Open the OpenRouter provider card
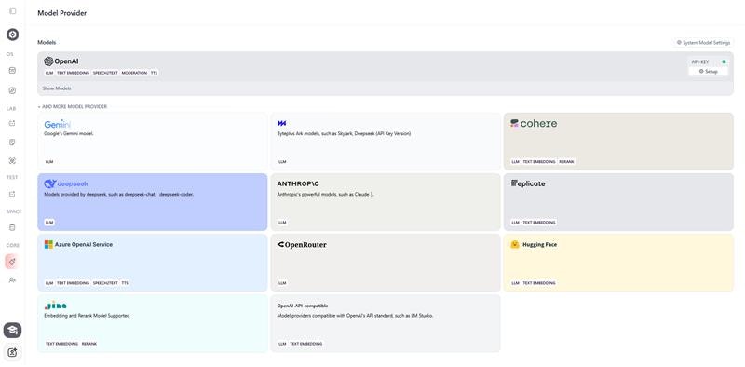Viewport: 745px width, 367px height. click(386, 263)
